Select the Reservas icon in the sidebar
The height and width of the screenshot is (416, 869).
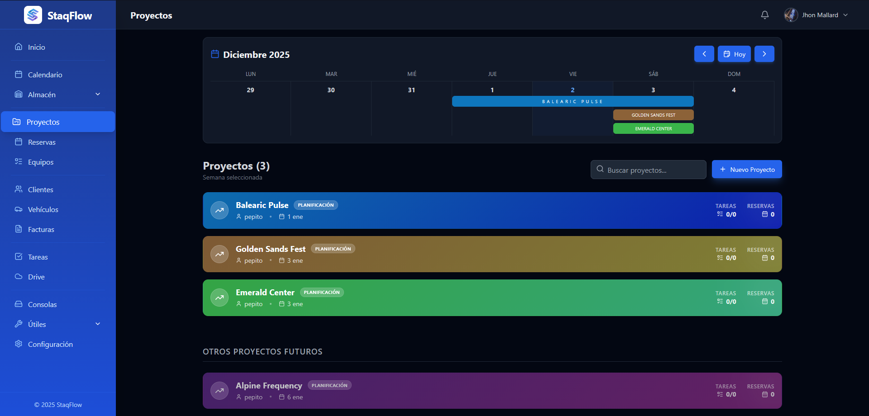pyautogui.click(x=19, y=142)
